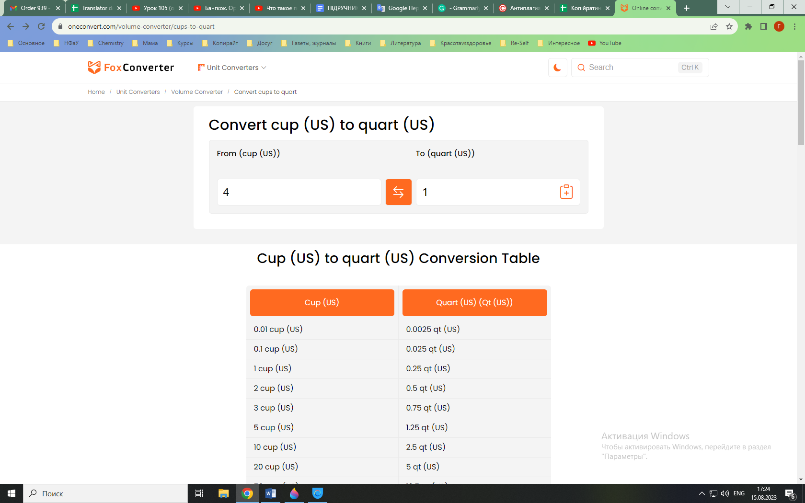Click the swap units orange button
Screen dimensions: 805x503
[x=398, y=192]
